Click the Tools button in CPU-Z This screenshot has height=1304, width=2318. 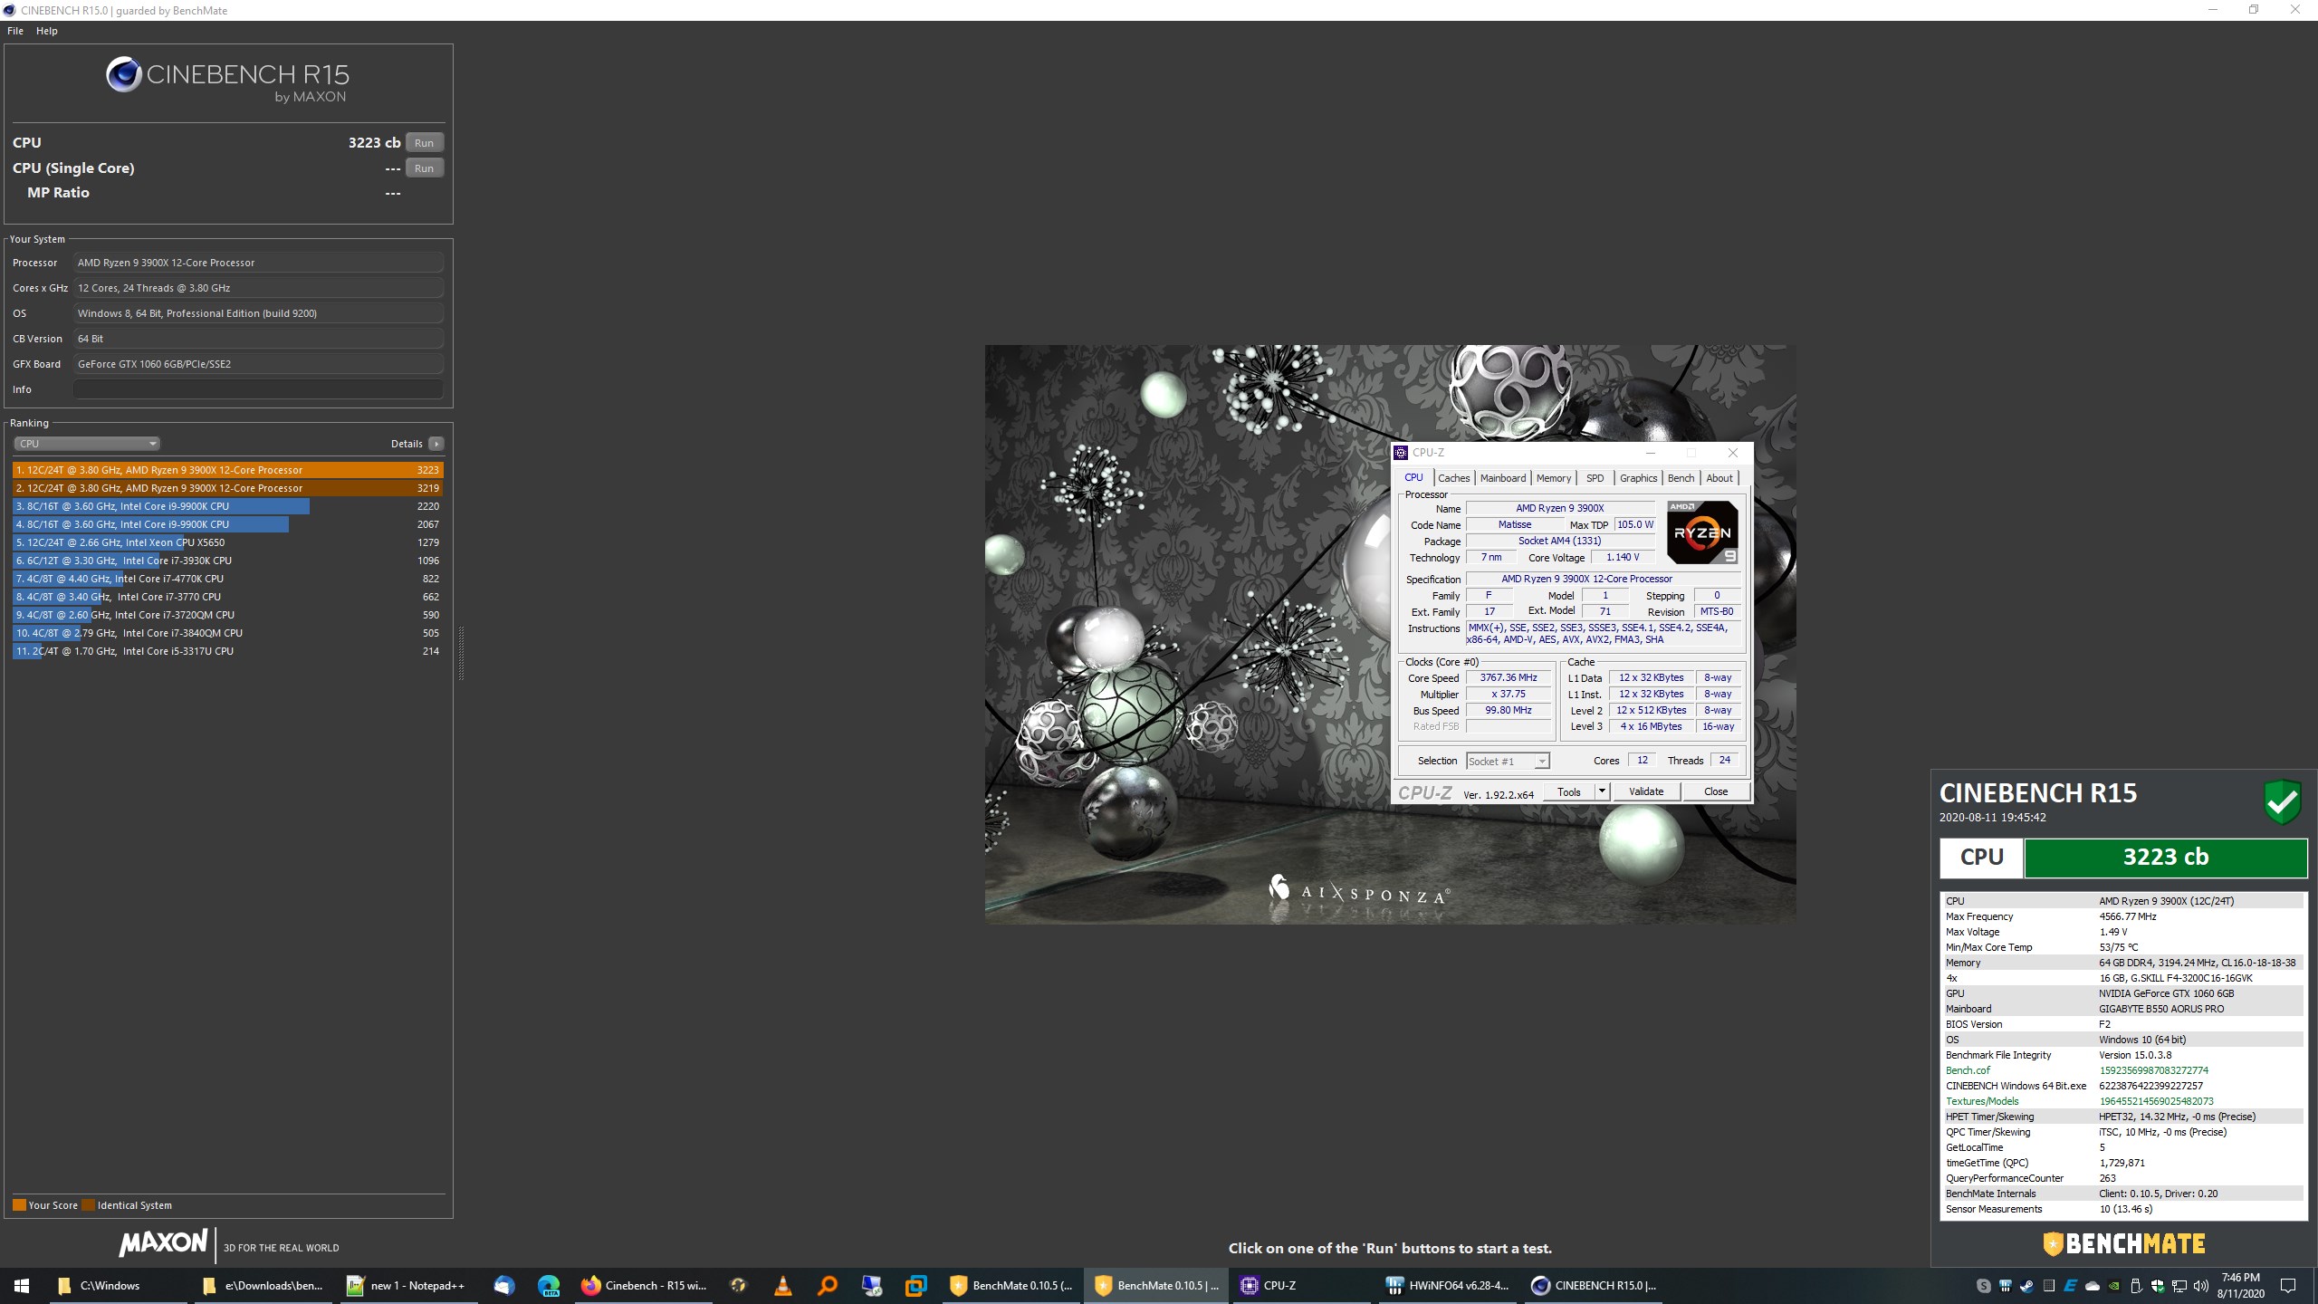[x=1568, y=791]
